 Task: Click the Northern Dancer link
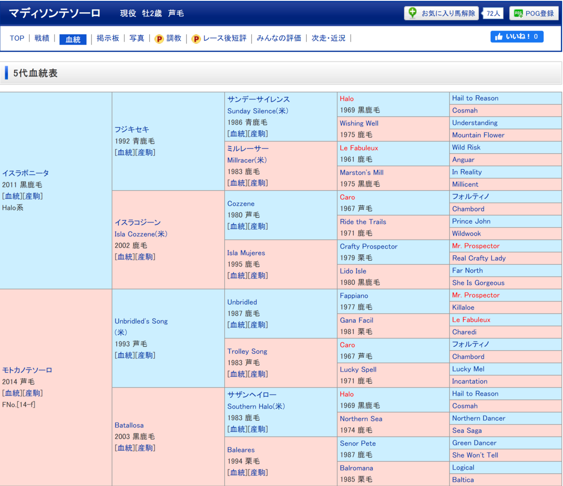tap(479, 418)
